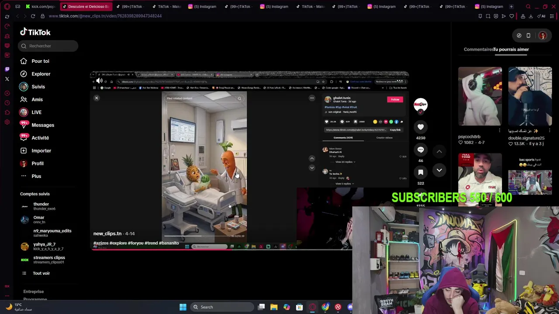Open Chrome from the taskbar
This screenshot has width=559, height=314.
click(325, 307)
